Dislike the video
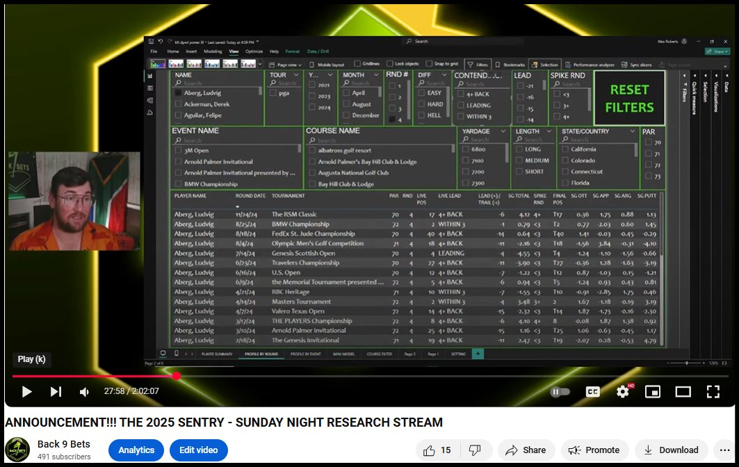This screenshot has height=467, width=739. click(475, 450)
